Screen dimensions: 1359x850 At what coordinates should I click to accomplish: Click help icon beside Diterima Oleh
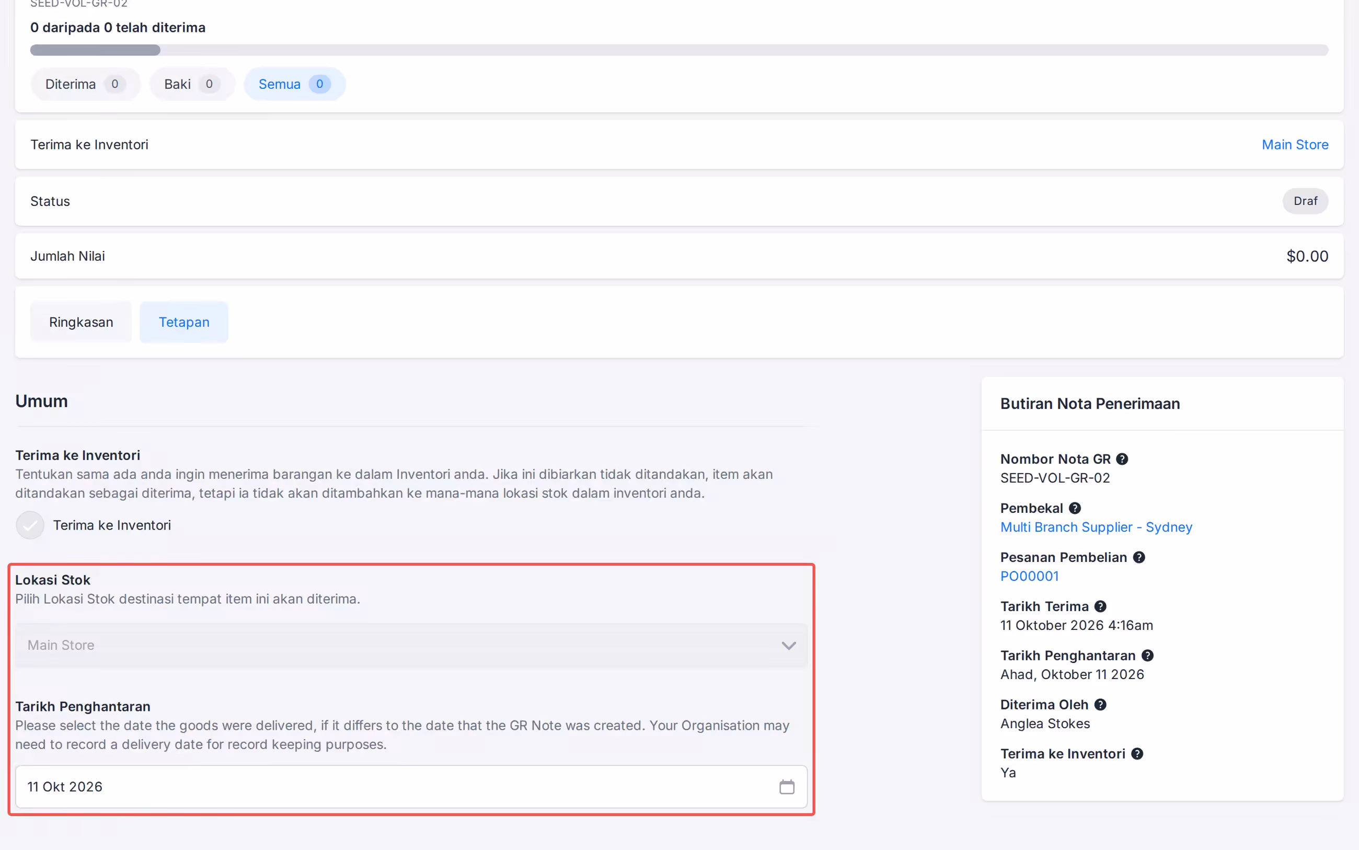(x=1100, y=704)
